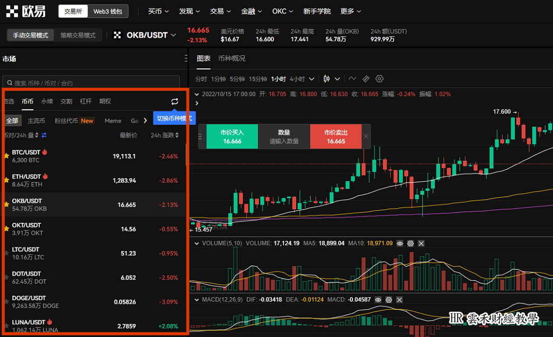This screenshot has width=553, height=337.
Task: Toggle favorite star for BTC/USDT
Action: [7, 155]
